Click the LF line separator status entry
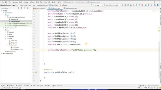 (x=142, y=88)
